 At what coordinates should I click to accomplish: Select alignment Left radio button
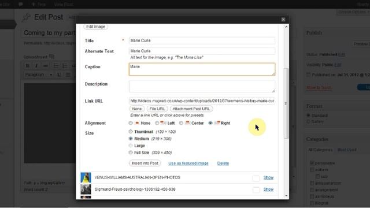[x=157, y=123]
